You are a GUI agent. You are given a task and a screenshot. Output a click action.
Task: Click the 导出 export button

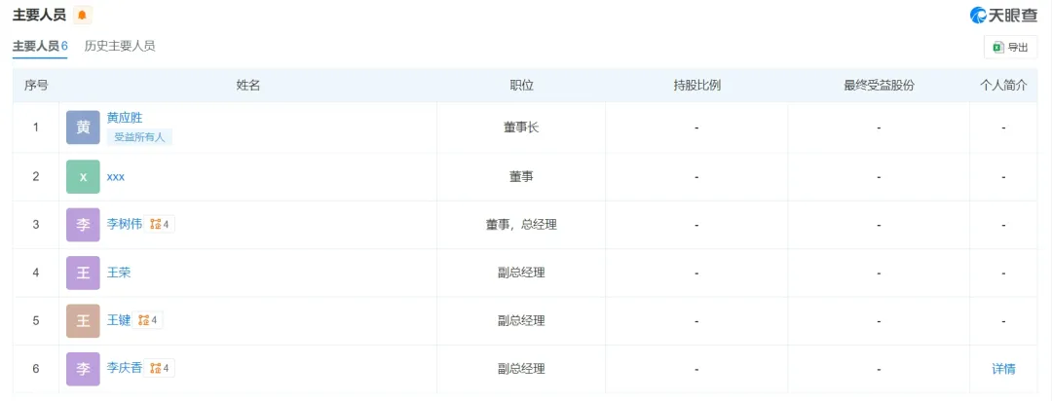(x=1010, y=47)
